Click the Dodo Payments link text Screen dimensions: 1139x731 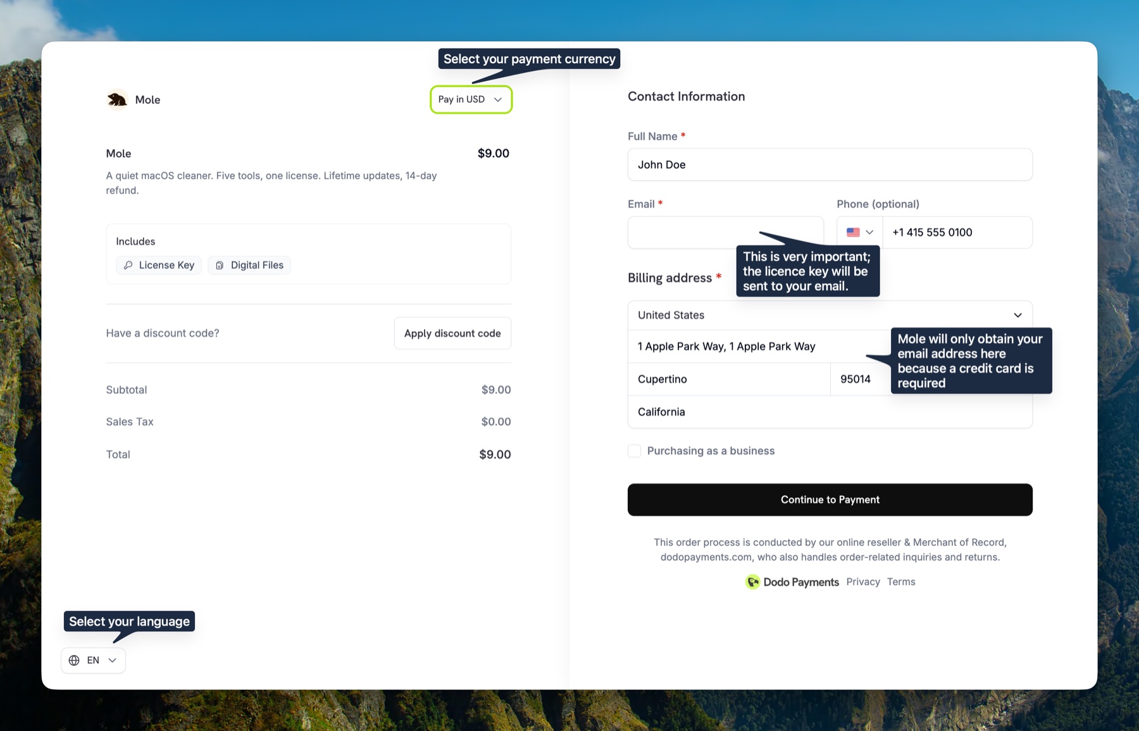click(x=801, y=582)
